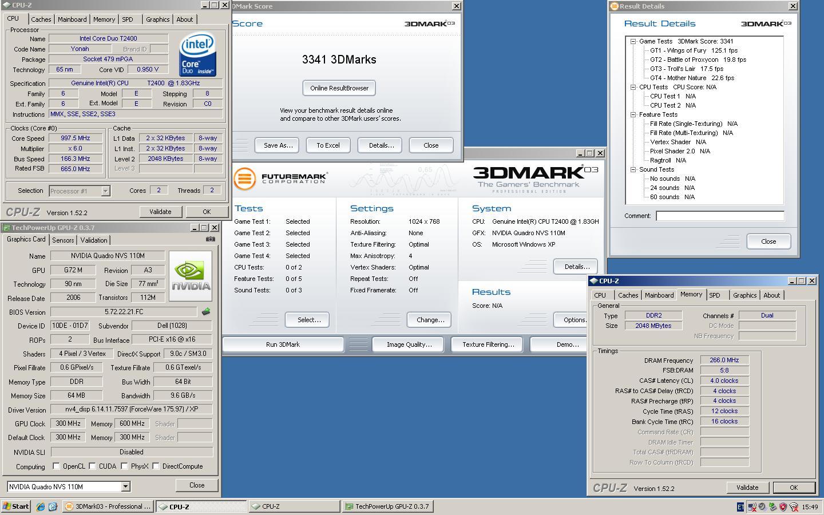Select GT4 - Mother Nature result
824x515 pixels.
point(692,78)
